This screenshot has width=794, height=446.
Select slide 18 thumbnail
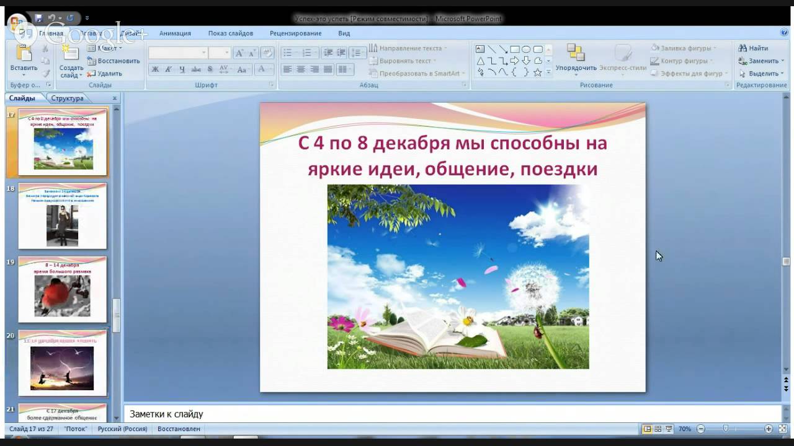[x=63, y=216]
